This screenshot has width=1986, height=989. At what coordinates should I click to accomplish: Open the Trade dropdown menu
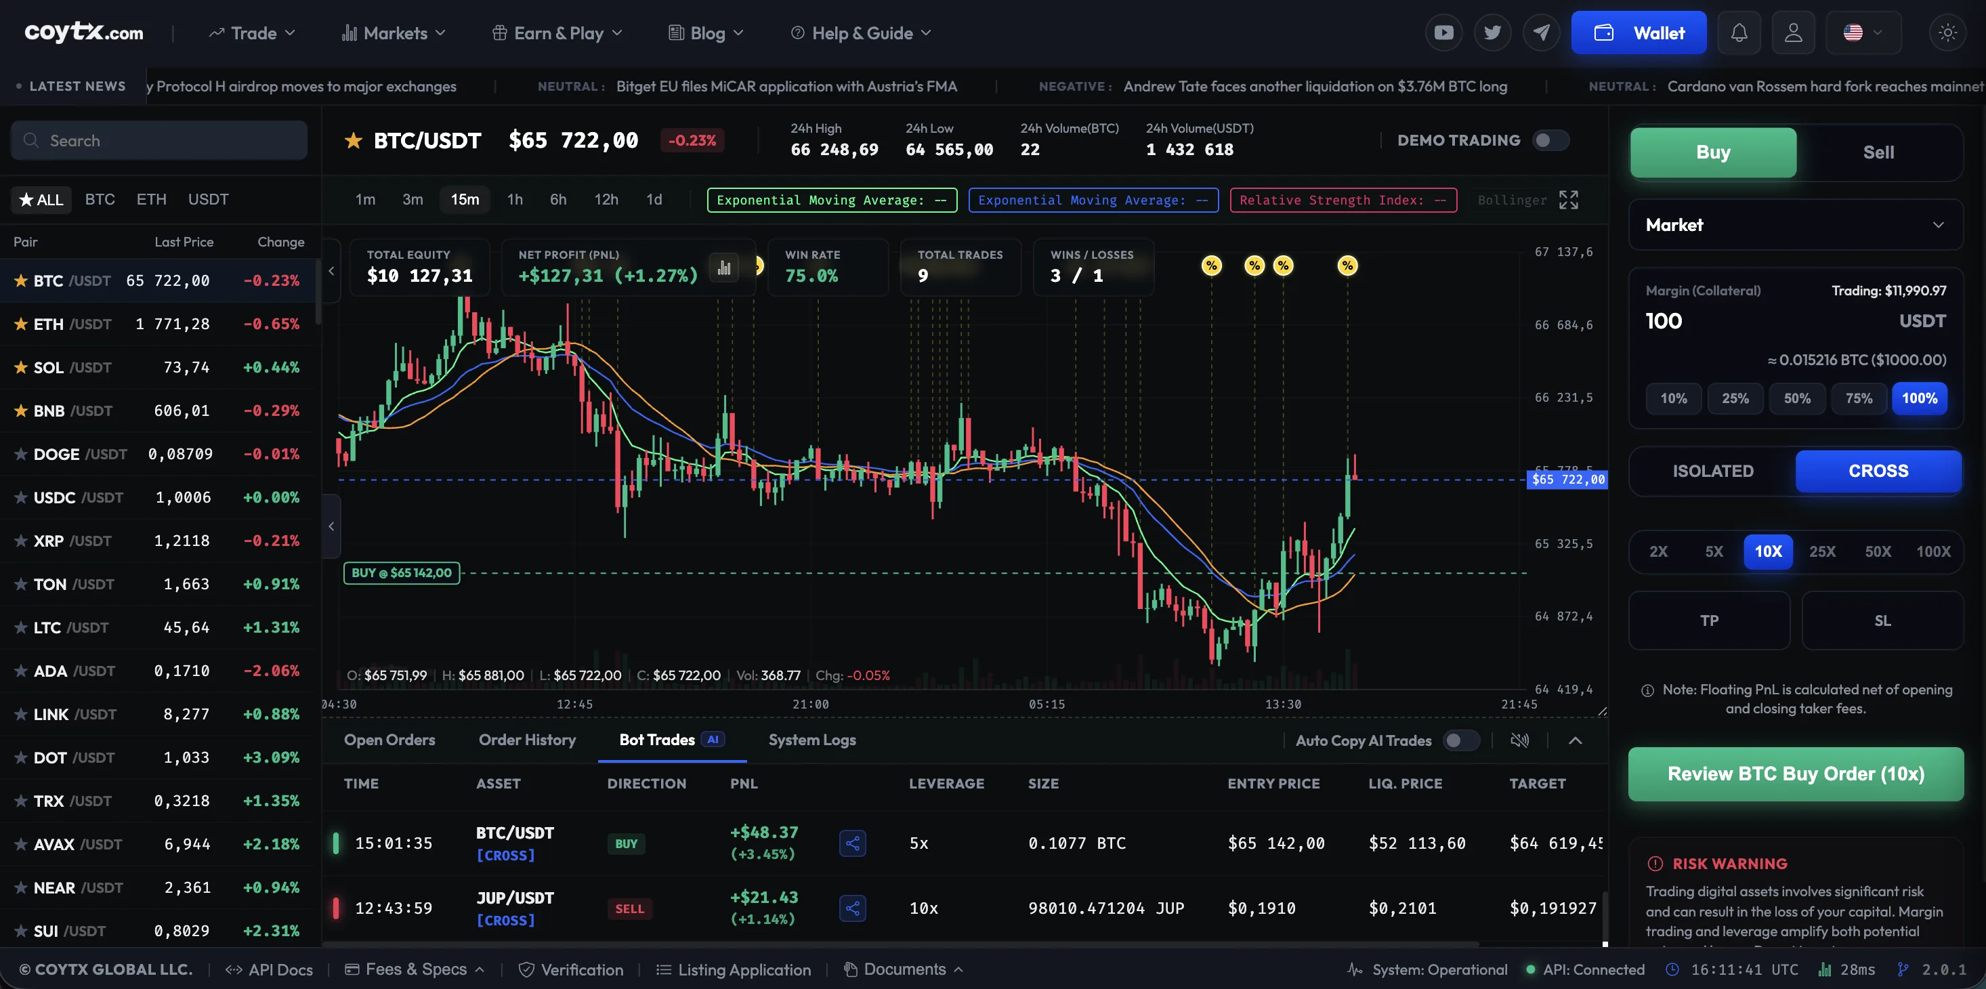pyautogui.click(x=251, y=33)
